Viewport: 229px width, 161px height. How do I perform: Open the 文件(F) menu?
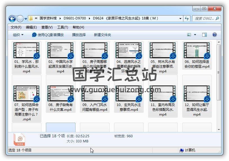click(16, 27)
